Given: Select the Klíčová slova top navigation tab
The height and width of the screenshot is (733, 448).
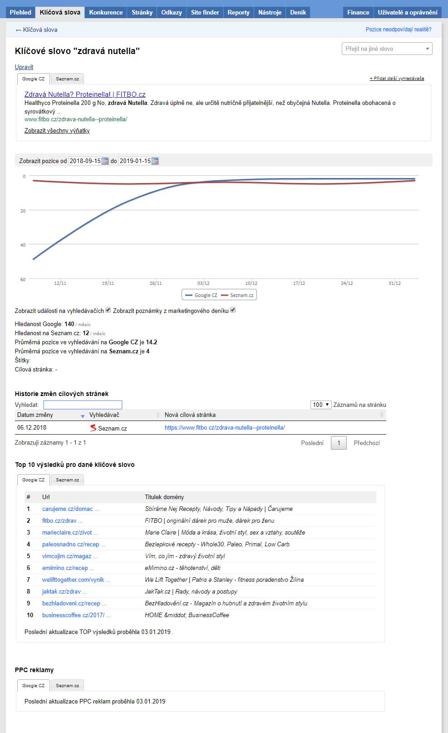Looking at the screenshot, I should pyautogui.click(x=60, y=12).
